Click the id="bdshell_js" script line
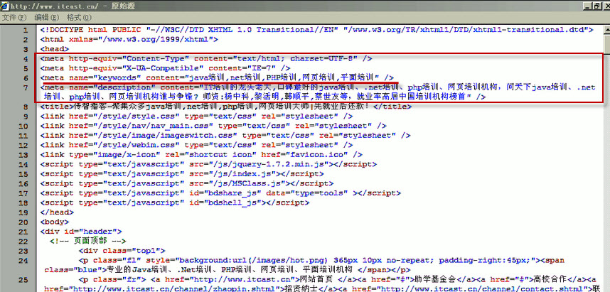 tap(175, 202)
